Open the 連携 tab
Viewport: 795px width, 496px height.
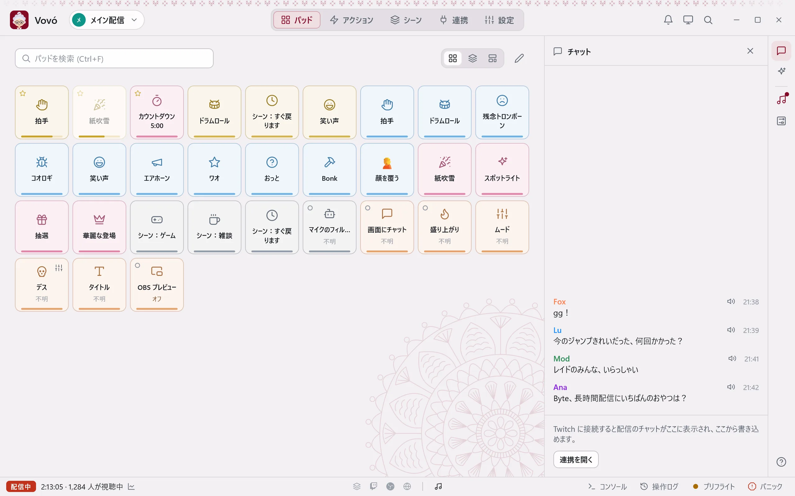(x=454, y=20)
